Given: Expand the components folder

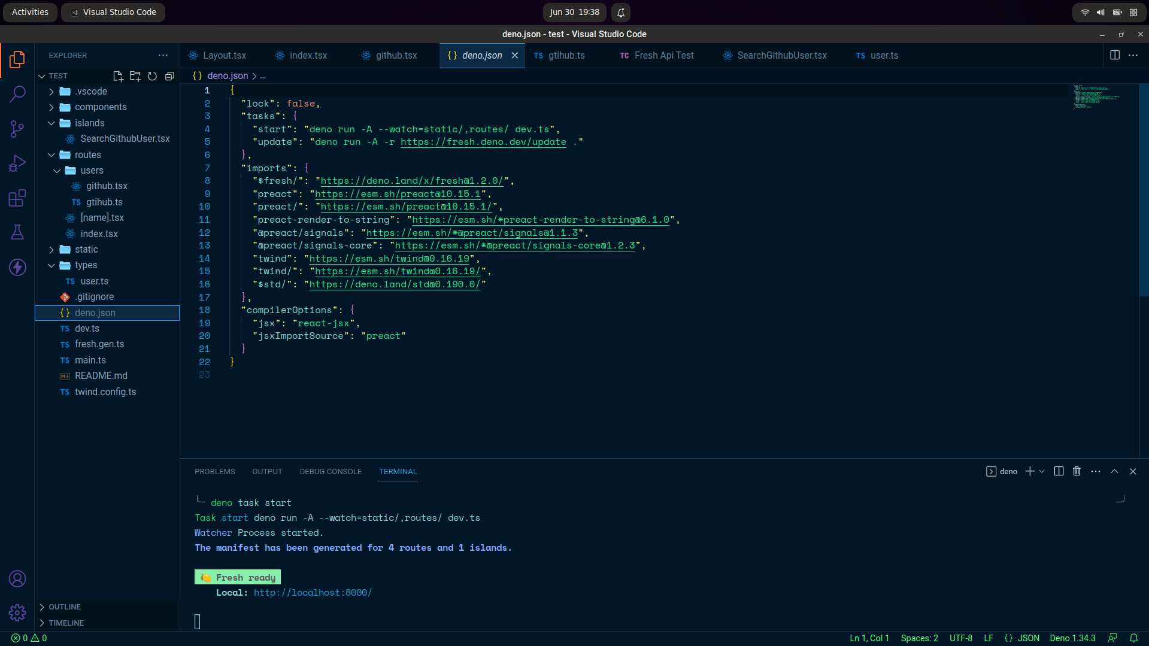Looking at the screenshot, I should (x=107, y=107).
